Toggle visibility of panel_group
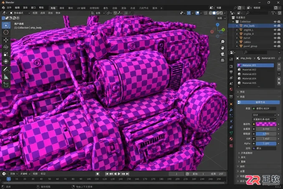This screenshot has height=189, width=283. (x=275, y=46)
